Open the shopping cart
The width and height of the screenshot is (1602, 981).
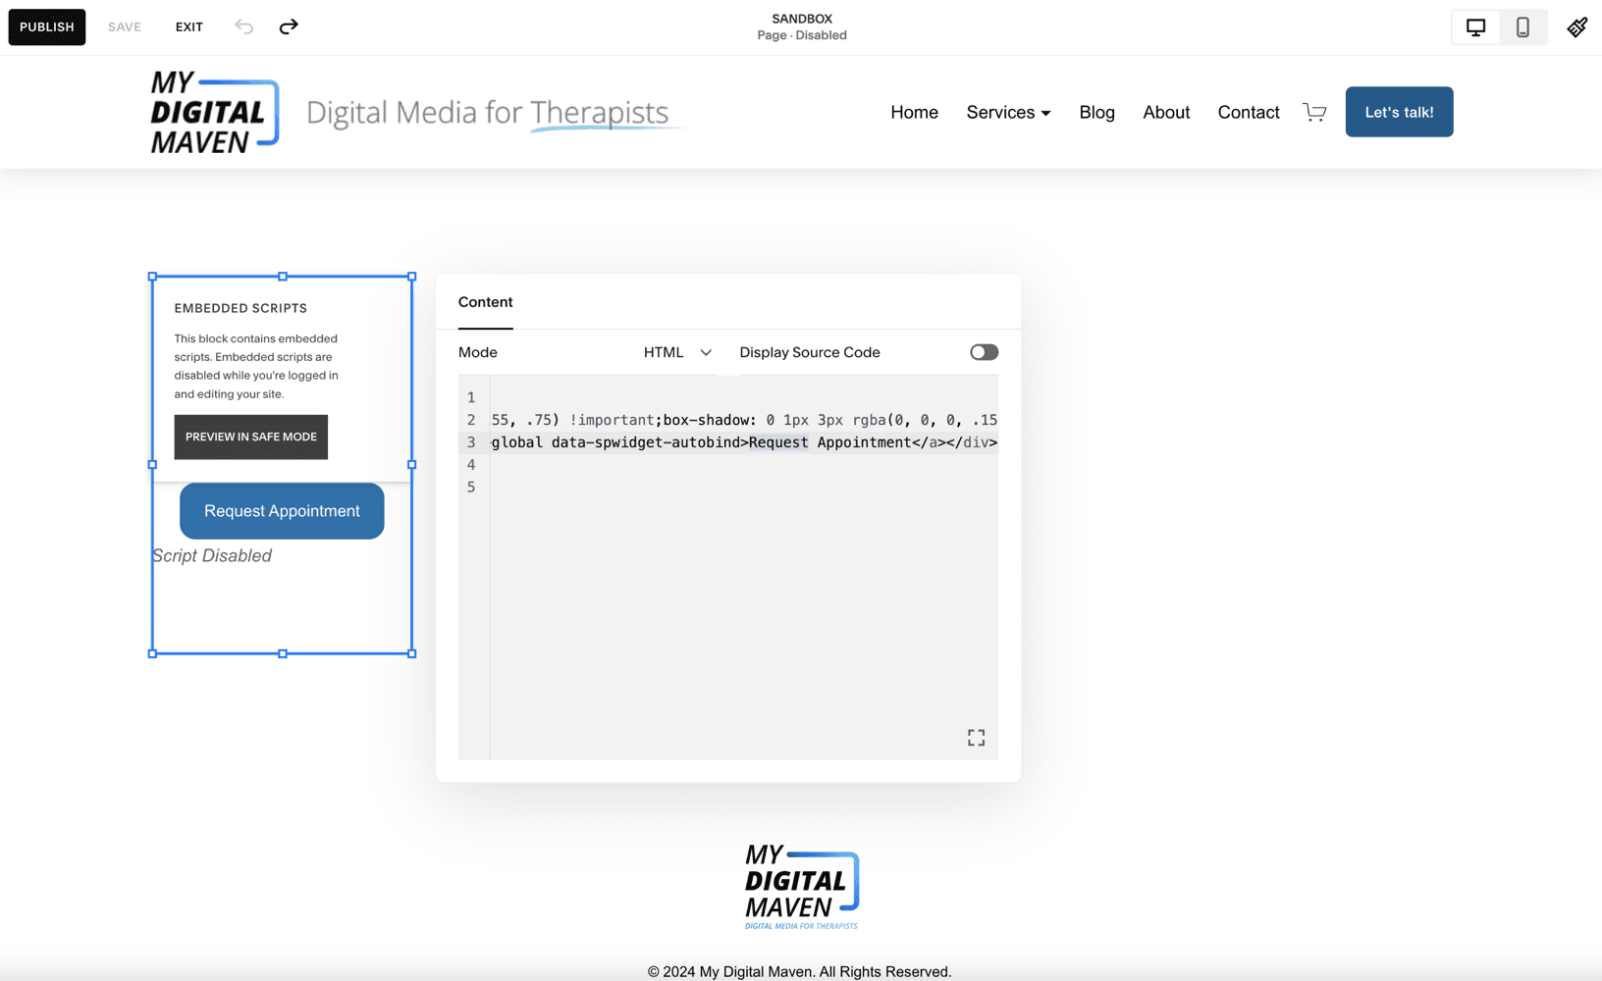[x=1314, y=112]
